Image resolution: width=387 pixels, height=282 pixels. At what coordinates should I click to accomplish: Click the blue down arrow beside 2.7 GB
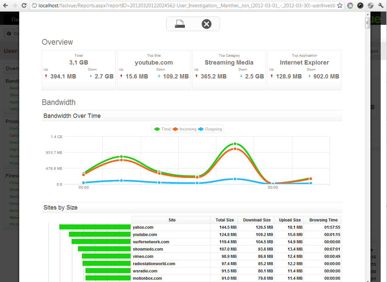(91, 76)
